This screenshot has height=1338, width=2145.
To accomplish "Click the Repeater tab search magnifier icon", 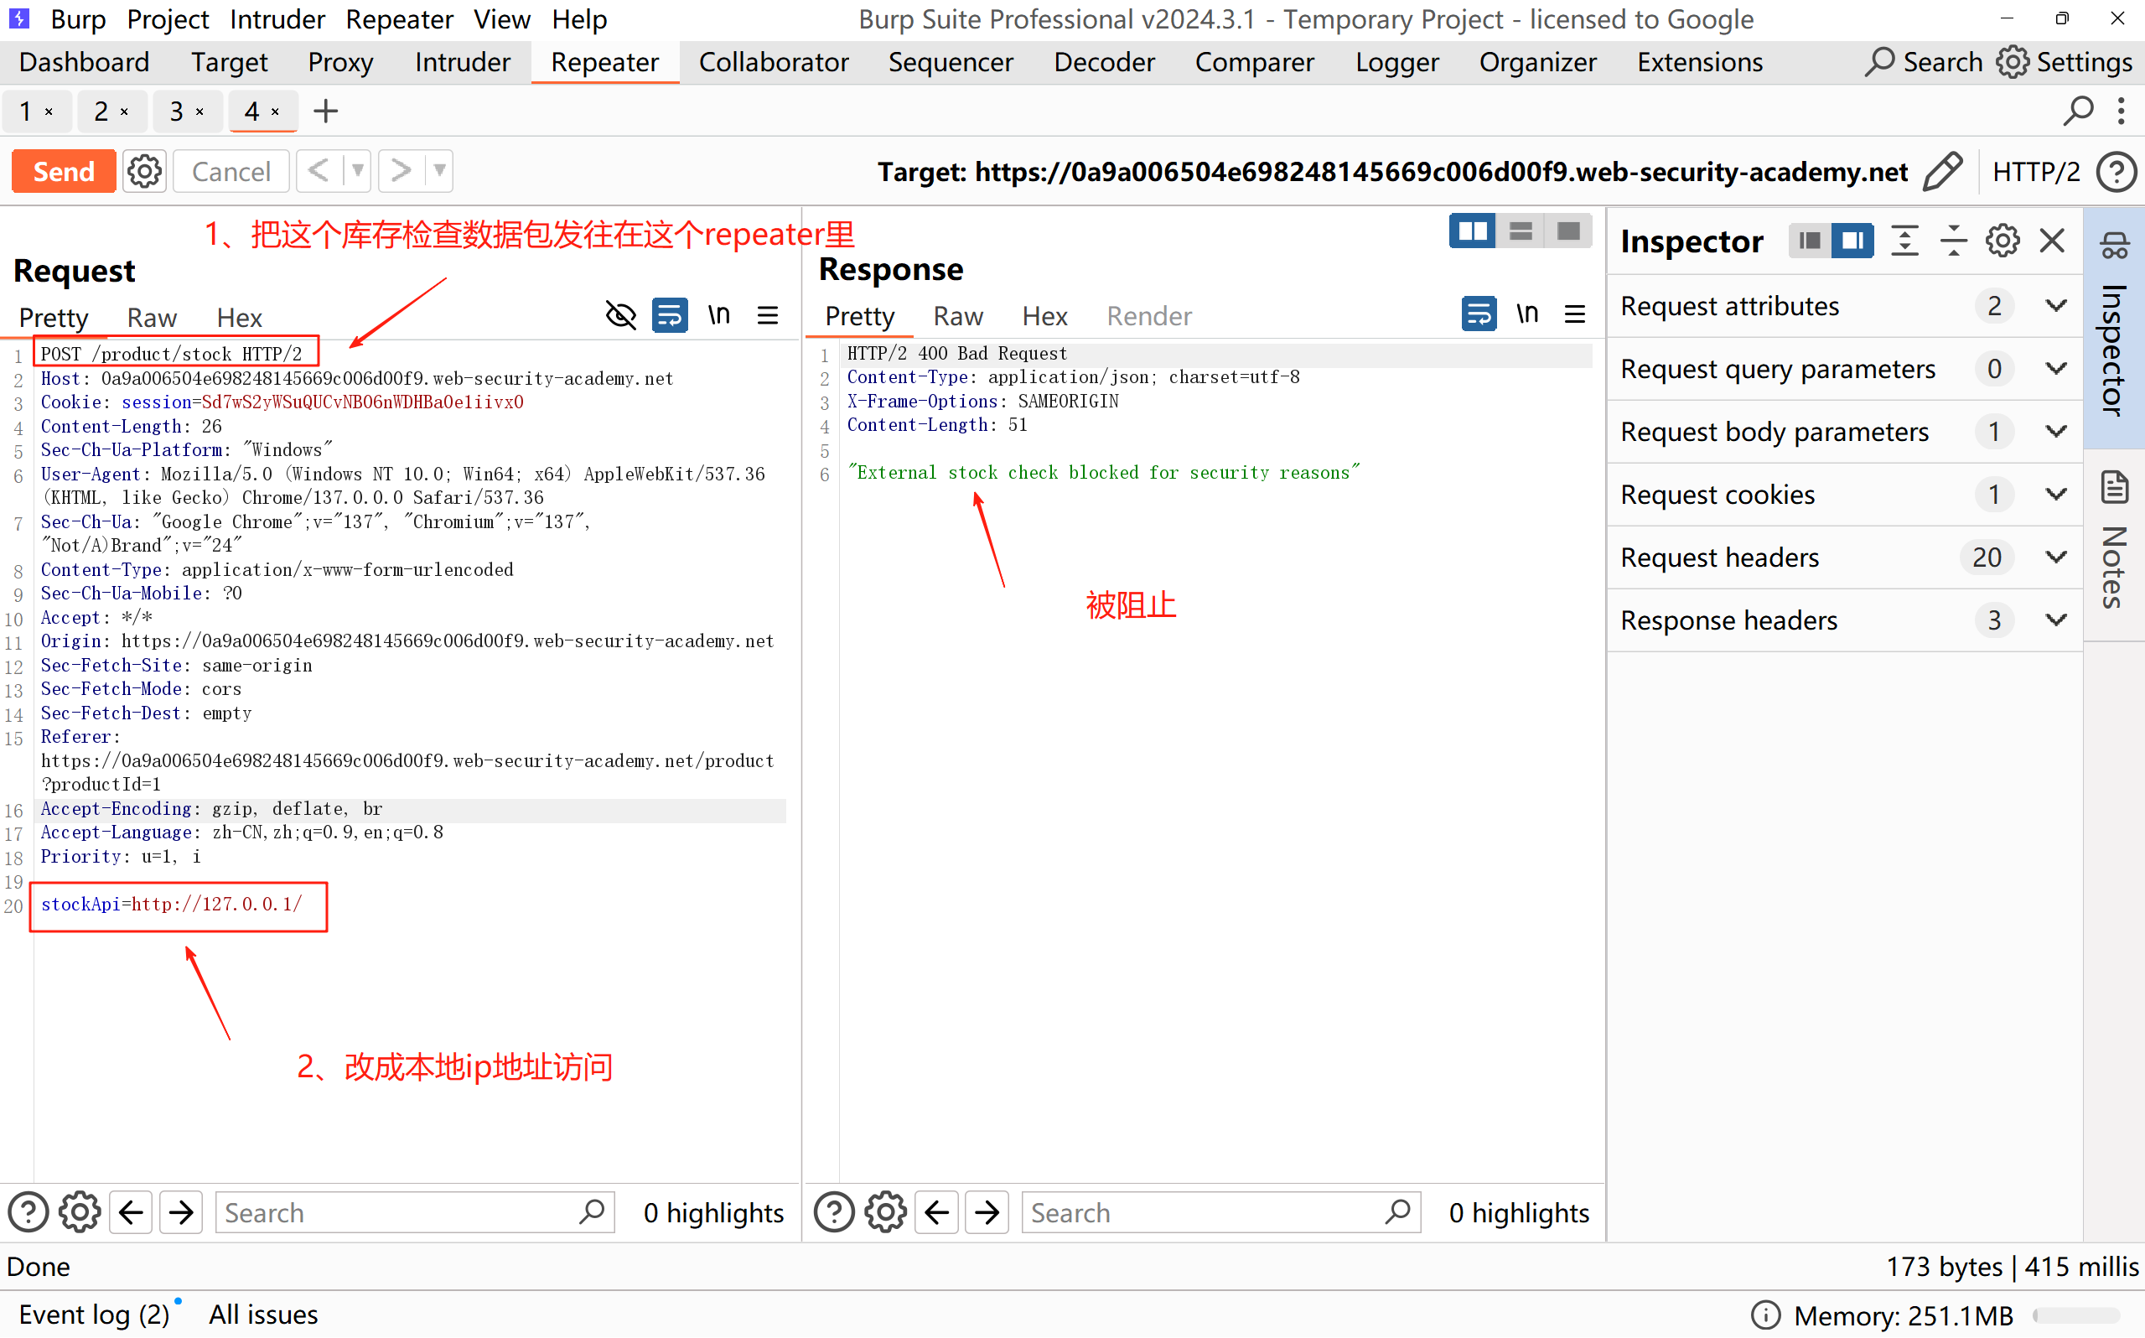I will [x=2078, y=111].
